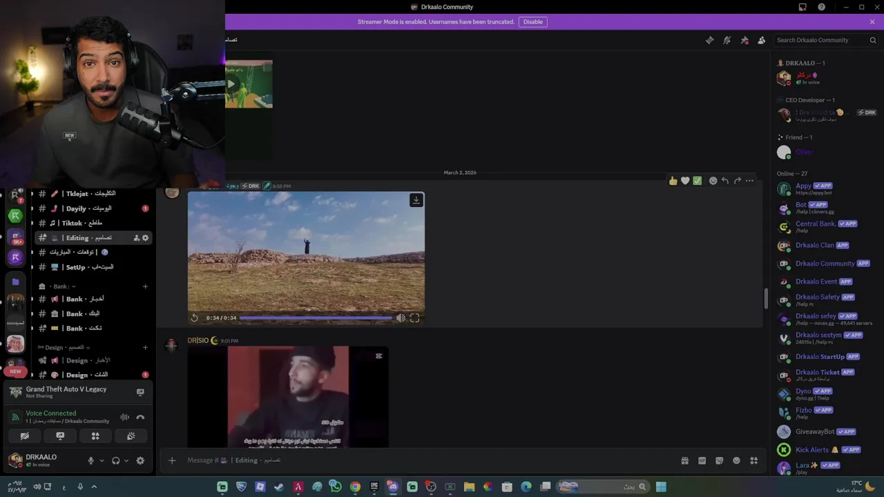Screen dimensions: 884x497
Task: Open the Threads icon in channel header
Action: (709, 40)
